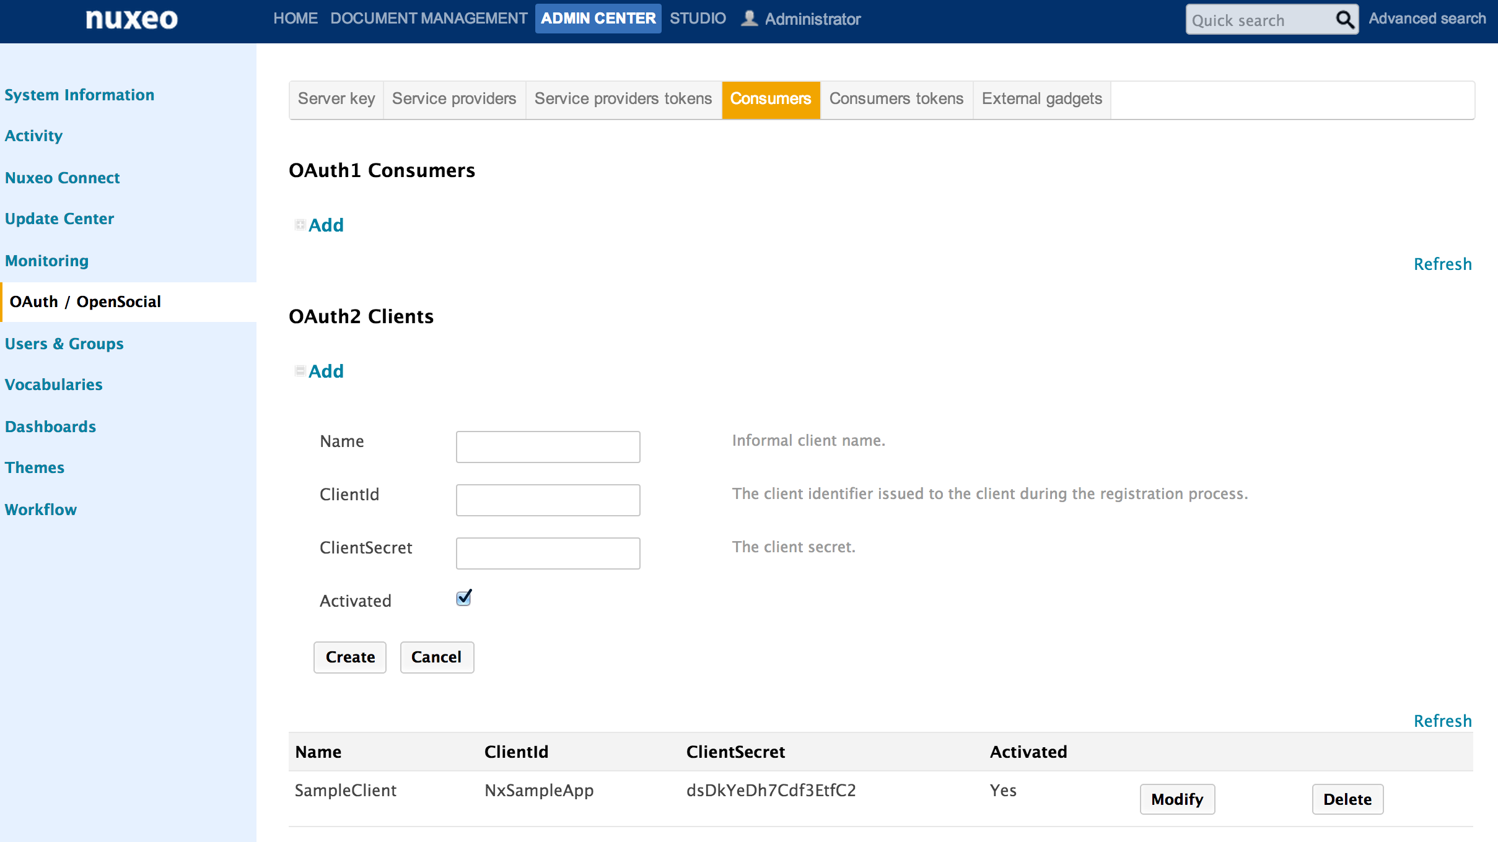
Task: Open the Administrator user menu
Action: pyautogui.click(x=812, y=19)
